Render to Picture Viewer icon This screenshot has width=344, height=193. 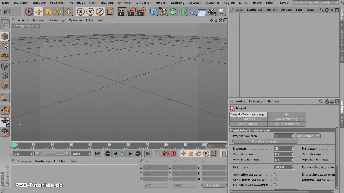point(131,12)
